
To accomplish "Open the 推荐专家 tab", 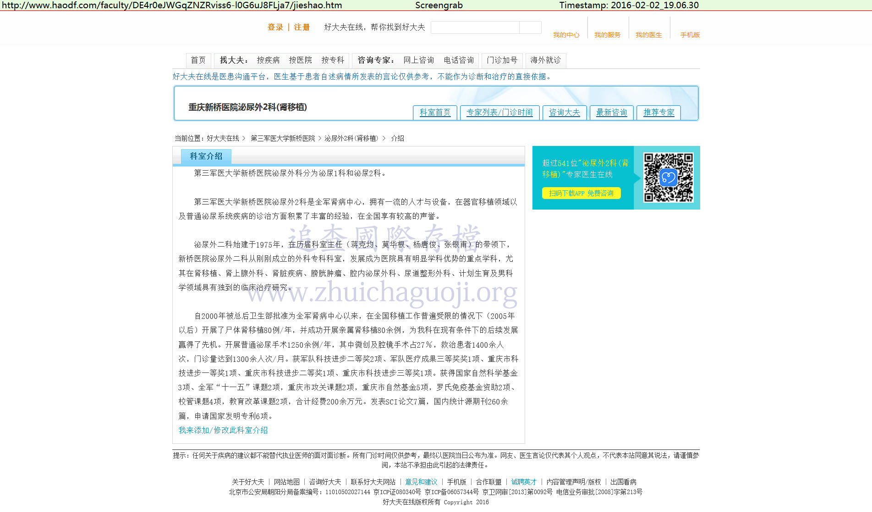I will click(x=658, y=113).
